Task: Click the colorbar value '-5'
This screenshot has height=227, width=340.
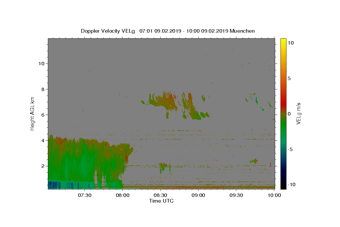Action: tap(290, 149)
